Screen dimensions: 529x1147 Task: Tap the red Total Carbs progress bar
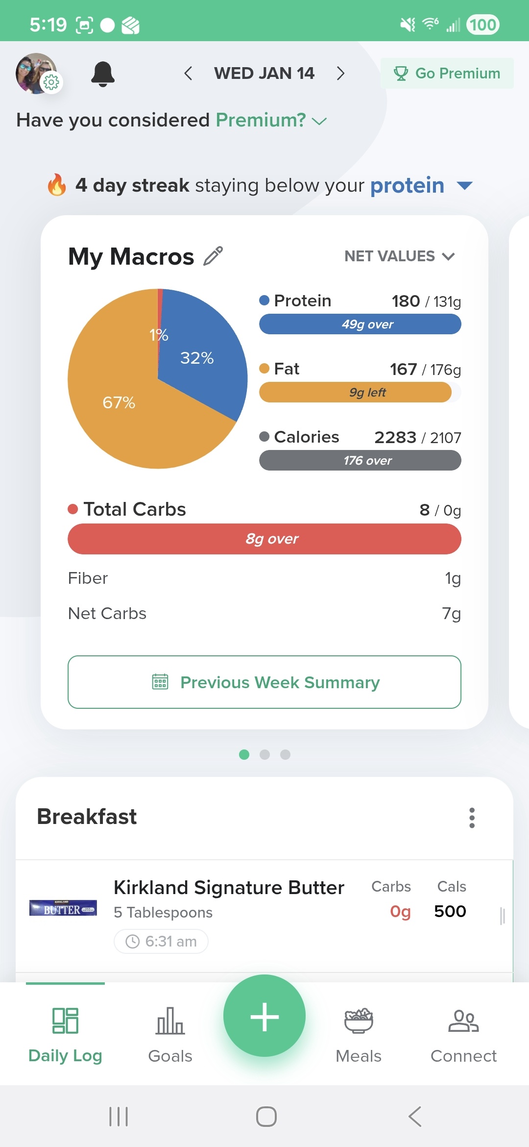pyautogui.click(x=264, y=539)
